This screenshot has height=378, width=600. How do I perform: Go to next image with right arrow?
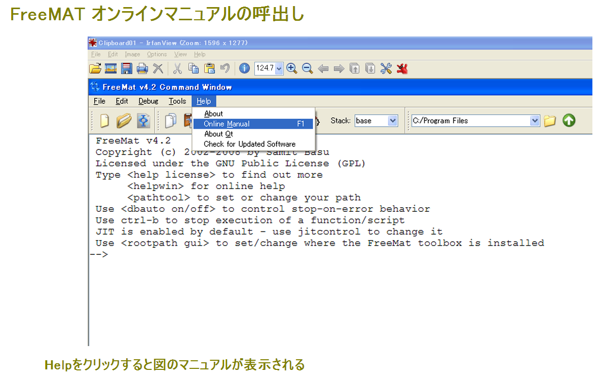(x=339, y=69)
